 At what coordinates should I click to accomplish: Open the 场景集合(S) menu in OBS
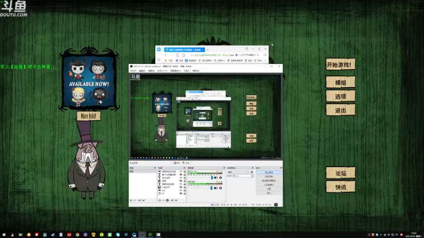tap(175, 71)
